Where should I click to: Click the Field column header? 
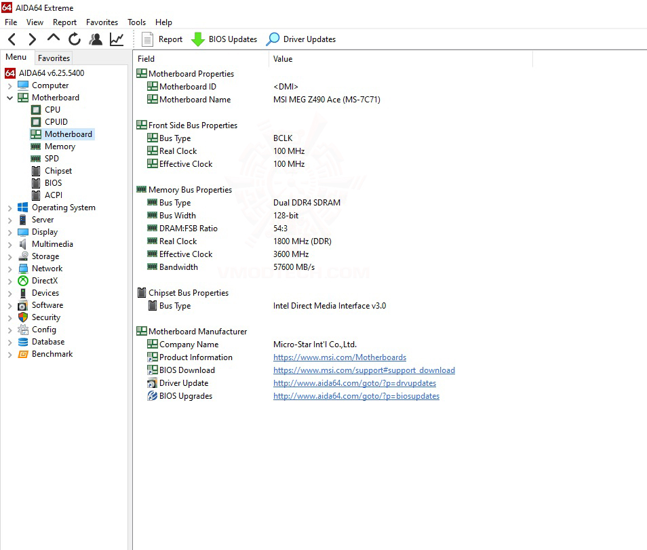point(201,59)
